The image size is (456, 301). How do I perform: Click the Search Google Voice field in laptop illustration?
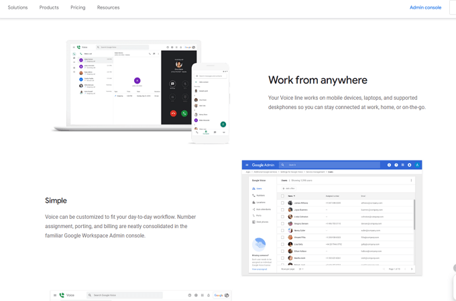point(123,47)
